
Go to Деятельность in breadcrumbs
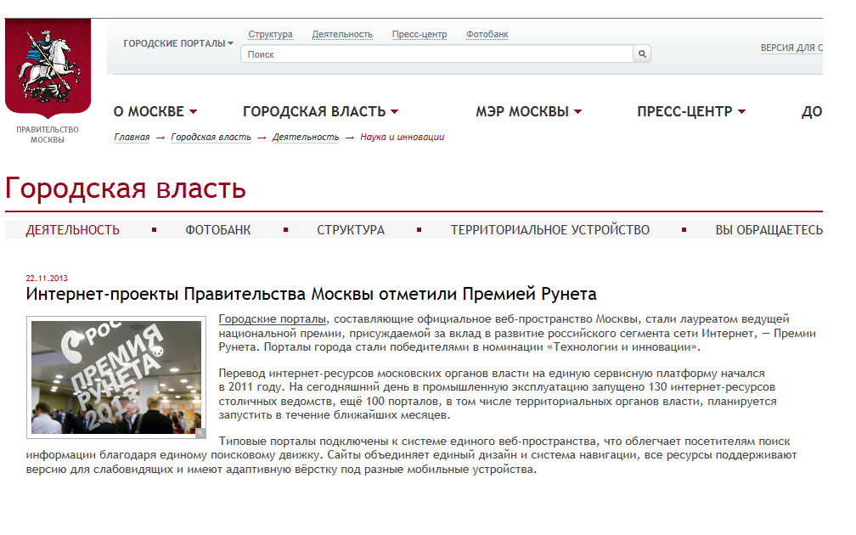(x=305, y=137)
